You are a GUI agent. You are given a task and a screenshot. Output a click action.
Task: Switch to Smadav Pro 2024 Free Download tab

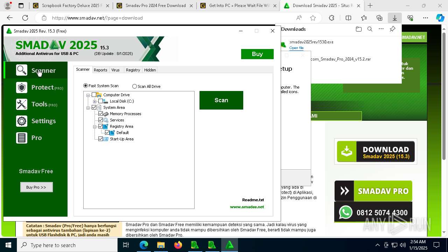(x=154, y=6)
